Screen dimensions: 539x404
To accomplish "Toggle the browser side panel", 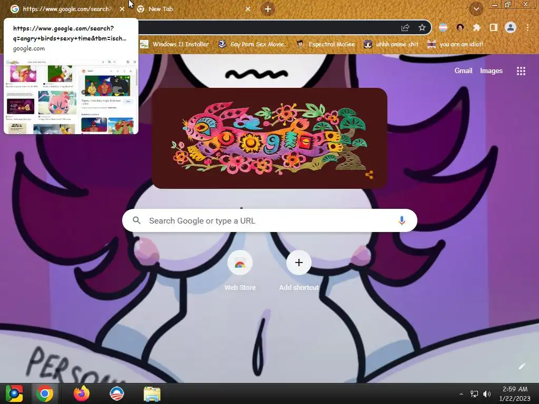I will click(493, 27).
